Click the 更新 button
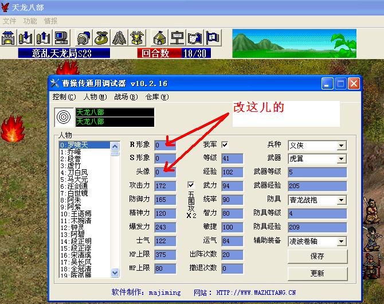 (317, 273)
